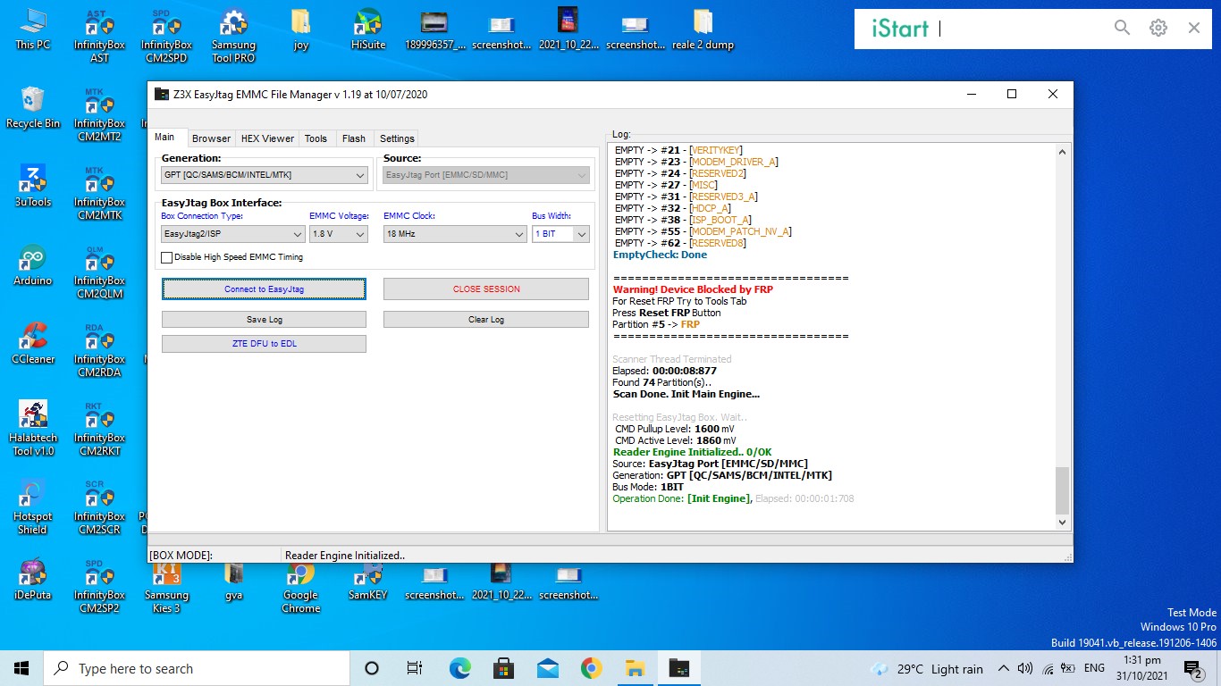Open Microsoft Store from the taskbar
Viewport: 1221px width, 686px height.
(x=503, y=668)
